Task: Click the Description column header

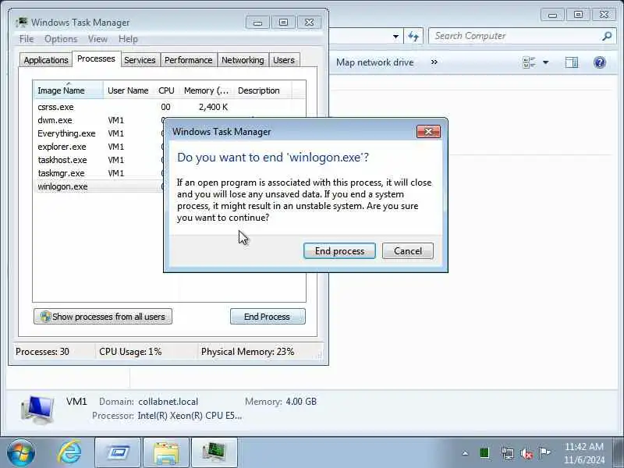Action: point(263,90)
